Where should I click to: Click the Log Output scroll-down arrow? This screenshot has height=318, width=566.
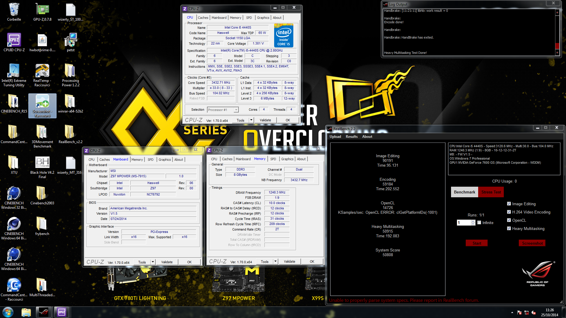(x=557, y=52)
